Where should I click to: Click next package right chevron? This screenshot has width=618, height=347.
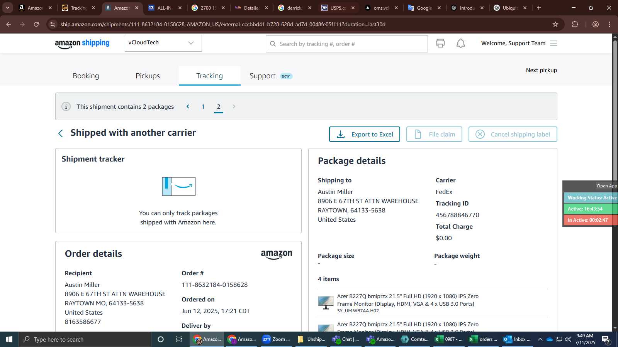click(234, 106)
